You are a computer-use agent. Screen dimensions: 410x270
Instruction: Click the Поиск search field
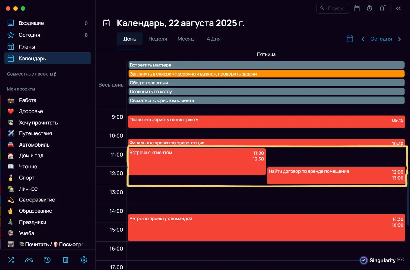(x=333, y=8)
